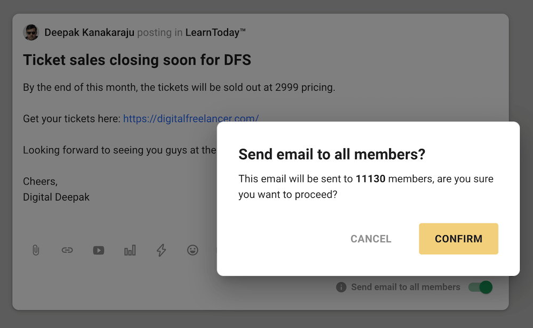Click the info icon beside Send email
Viewport: 533px width, 328px height.
[341, 287]
